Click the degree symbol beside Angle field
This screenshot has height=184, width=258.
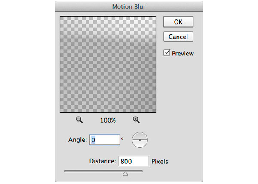[x=122, y=138]
